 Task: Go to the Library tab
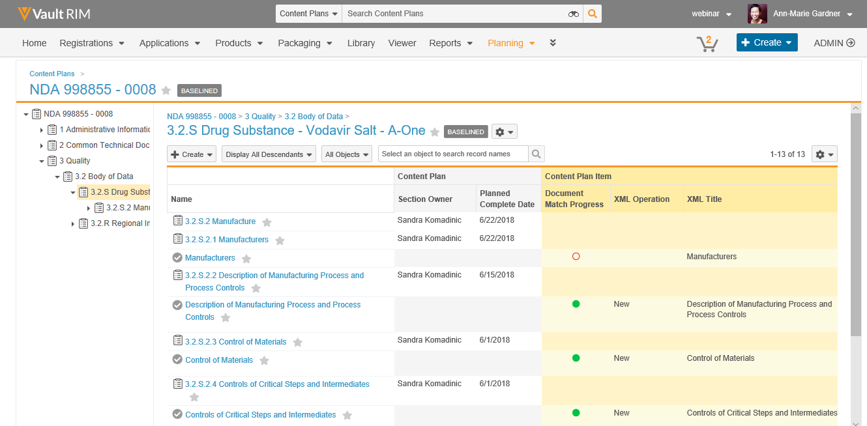tap(360, 43)
